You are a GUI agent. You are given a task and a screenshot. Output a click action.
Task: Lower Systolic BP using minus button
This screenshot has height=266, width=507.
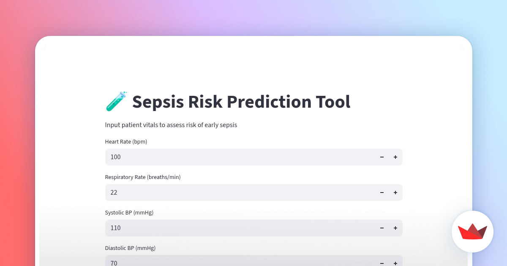[x=382, y=228]
